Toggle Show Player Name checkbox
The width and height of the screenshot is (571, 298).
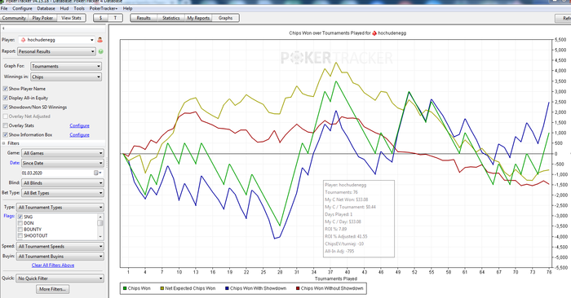tap(5, 88)
